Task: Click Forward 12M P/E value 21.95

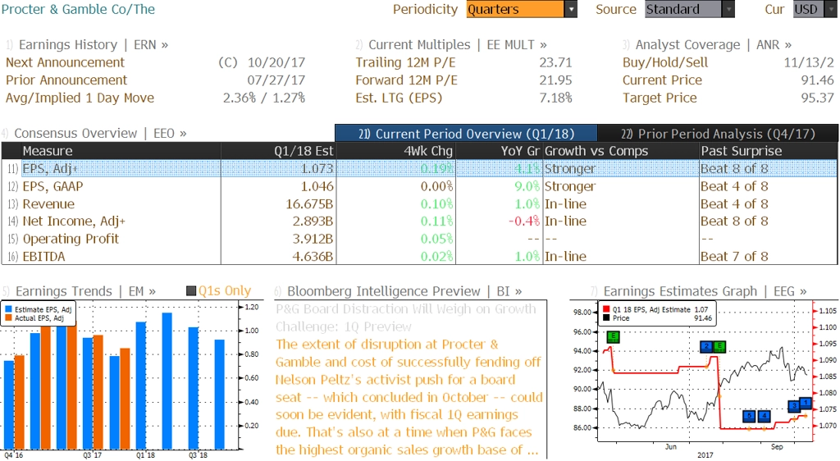Action: (555, 80)
